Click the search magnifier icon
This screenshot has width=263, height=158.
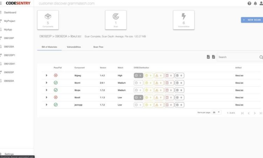261,57
